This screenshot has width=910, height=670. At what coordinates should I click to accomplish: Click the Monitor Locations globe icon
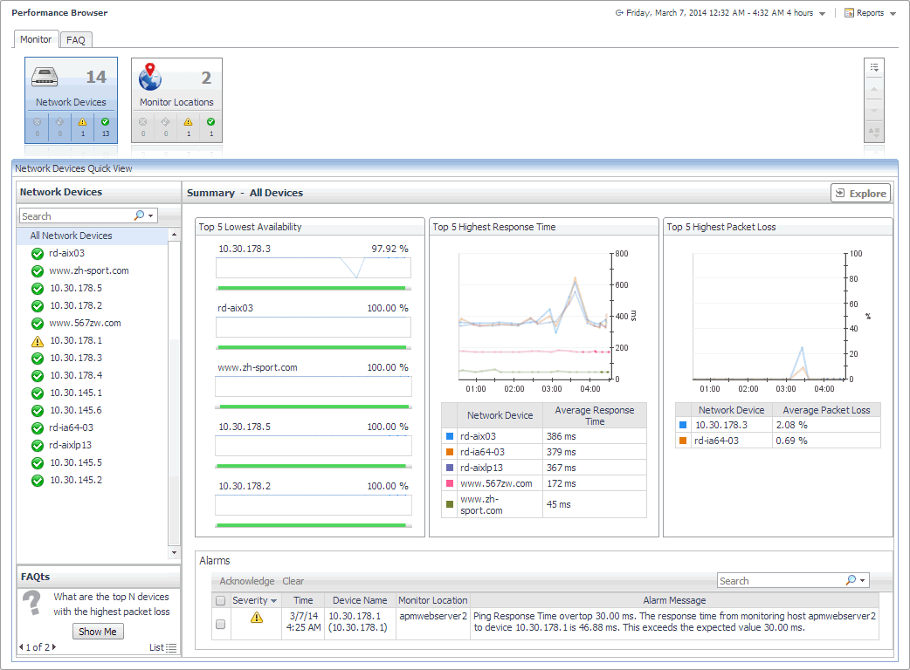tap(150, 77)
